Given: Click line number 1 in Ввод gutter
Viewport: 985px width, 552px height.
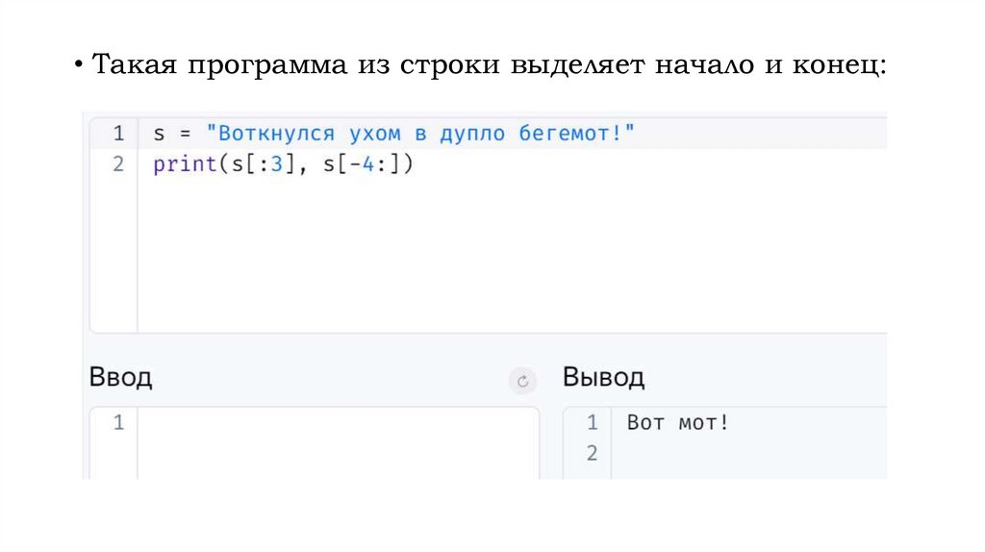Looking at the screenshot, I should 117,422.
